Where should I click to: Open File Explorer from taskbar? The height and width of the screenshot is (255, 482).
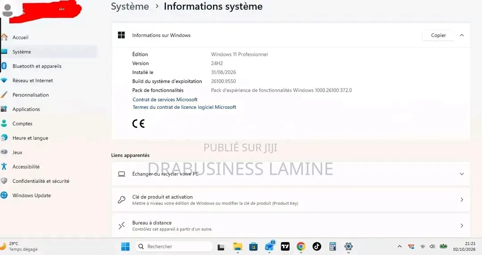point(237,247)
